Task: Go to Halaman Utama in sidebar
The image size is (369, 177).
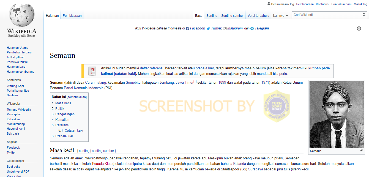Action: (x=18, y=48)
